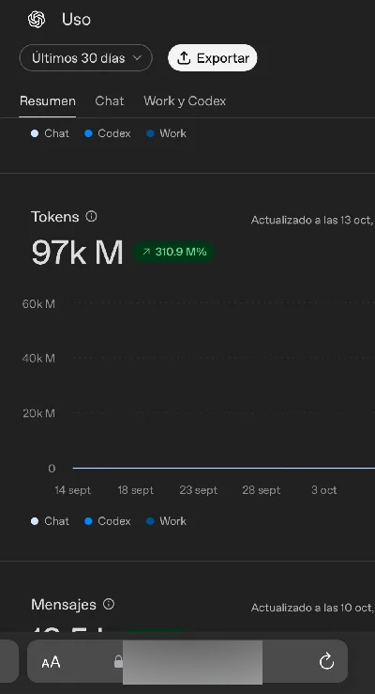Click the 3 oct date label
The image size is (375, 694).
click(x=324, y=490)
